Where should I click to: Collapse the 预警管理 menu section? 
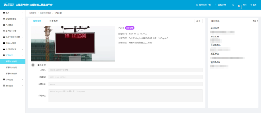[x=13, y=55]
